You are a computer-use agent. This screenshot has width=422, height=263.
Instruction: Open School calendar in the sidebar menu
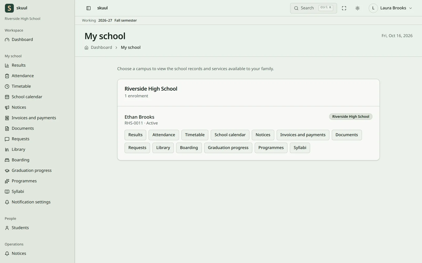point(37,97)
